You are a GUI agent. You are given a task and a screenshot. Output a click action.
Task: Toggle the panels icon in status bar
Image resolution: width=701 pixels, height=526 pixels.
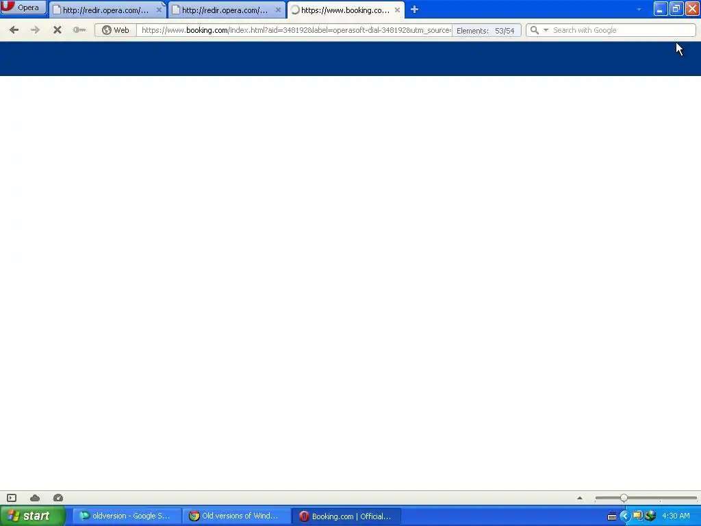pos(12,498)
